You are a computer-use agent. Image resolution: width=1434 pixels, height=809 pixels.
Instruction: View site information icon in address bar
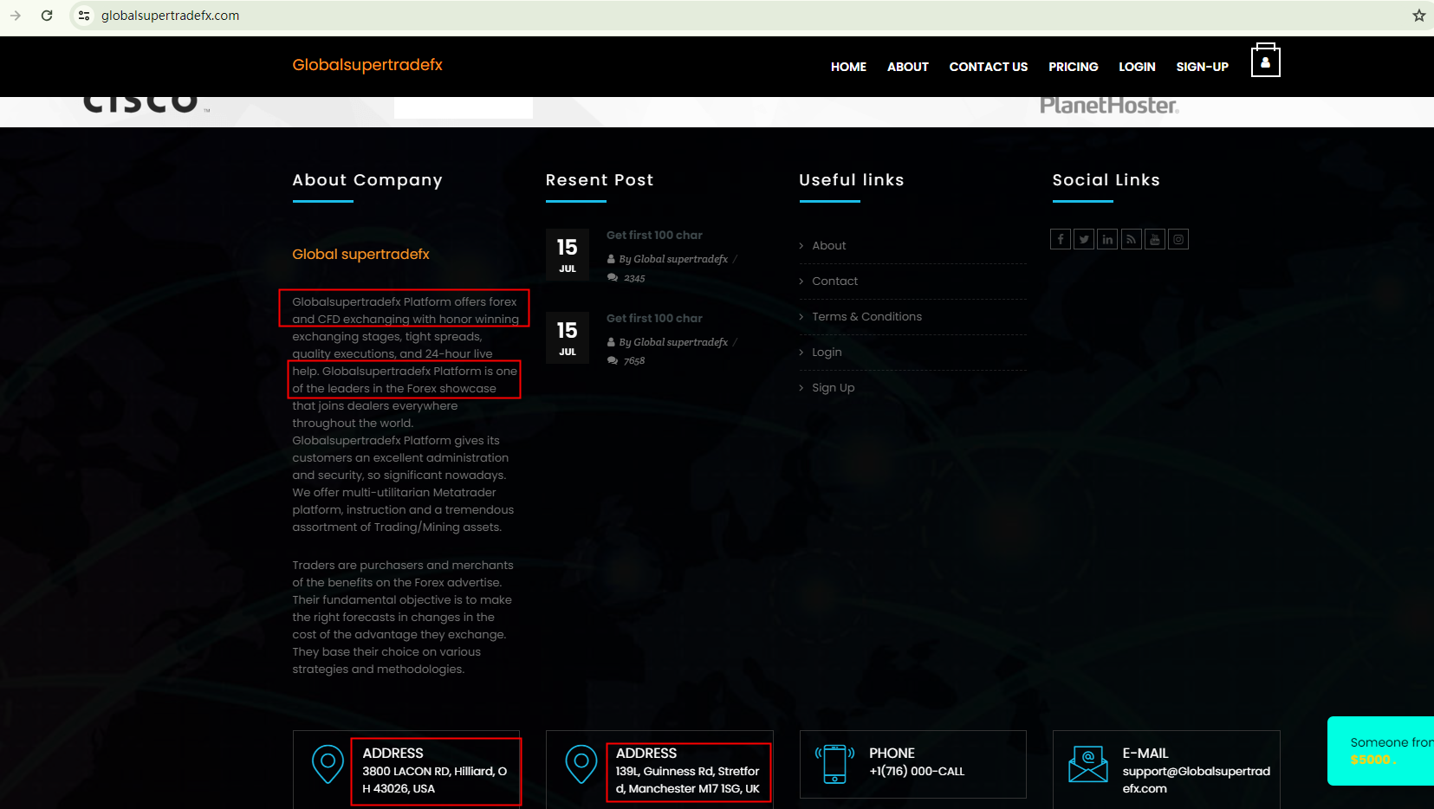[84, 16]
